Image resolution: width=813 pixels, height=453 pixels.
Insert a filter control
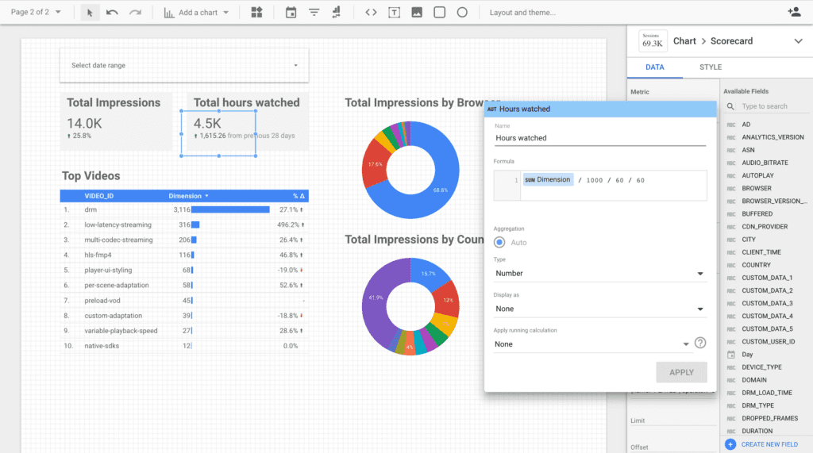[314, 13]
